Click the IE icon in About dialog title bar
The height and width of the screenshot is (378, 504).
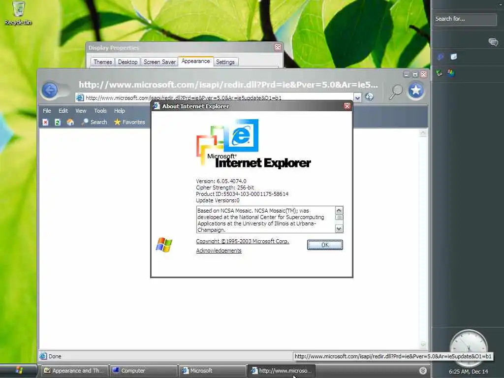click(x=157, y=106)
